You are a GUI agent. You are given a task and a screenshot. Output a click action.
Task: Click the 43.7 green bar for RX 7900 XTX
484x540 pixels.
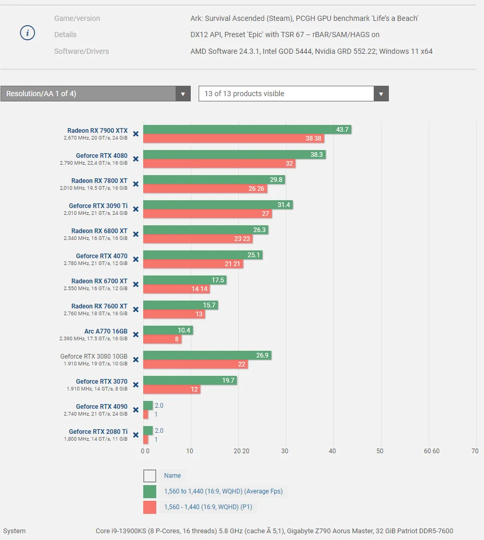(x=247, y=130)
